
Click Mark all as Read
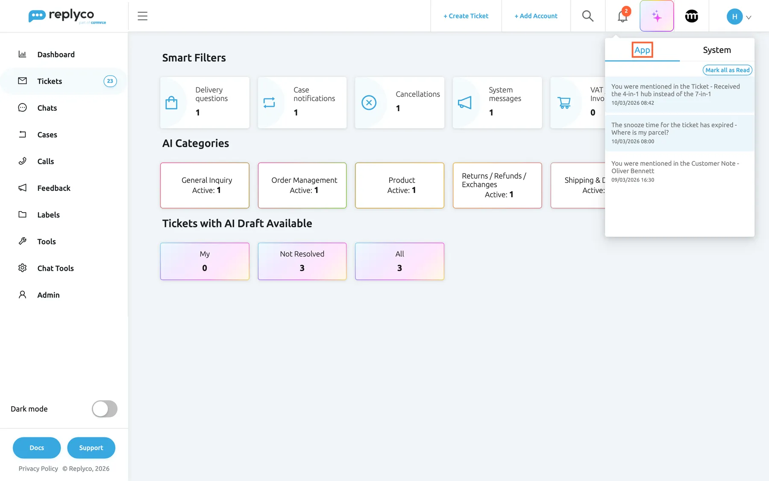point(727,70)
